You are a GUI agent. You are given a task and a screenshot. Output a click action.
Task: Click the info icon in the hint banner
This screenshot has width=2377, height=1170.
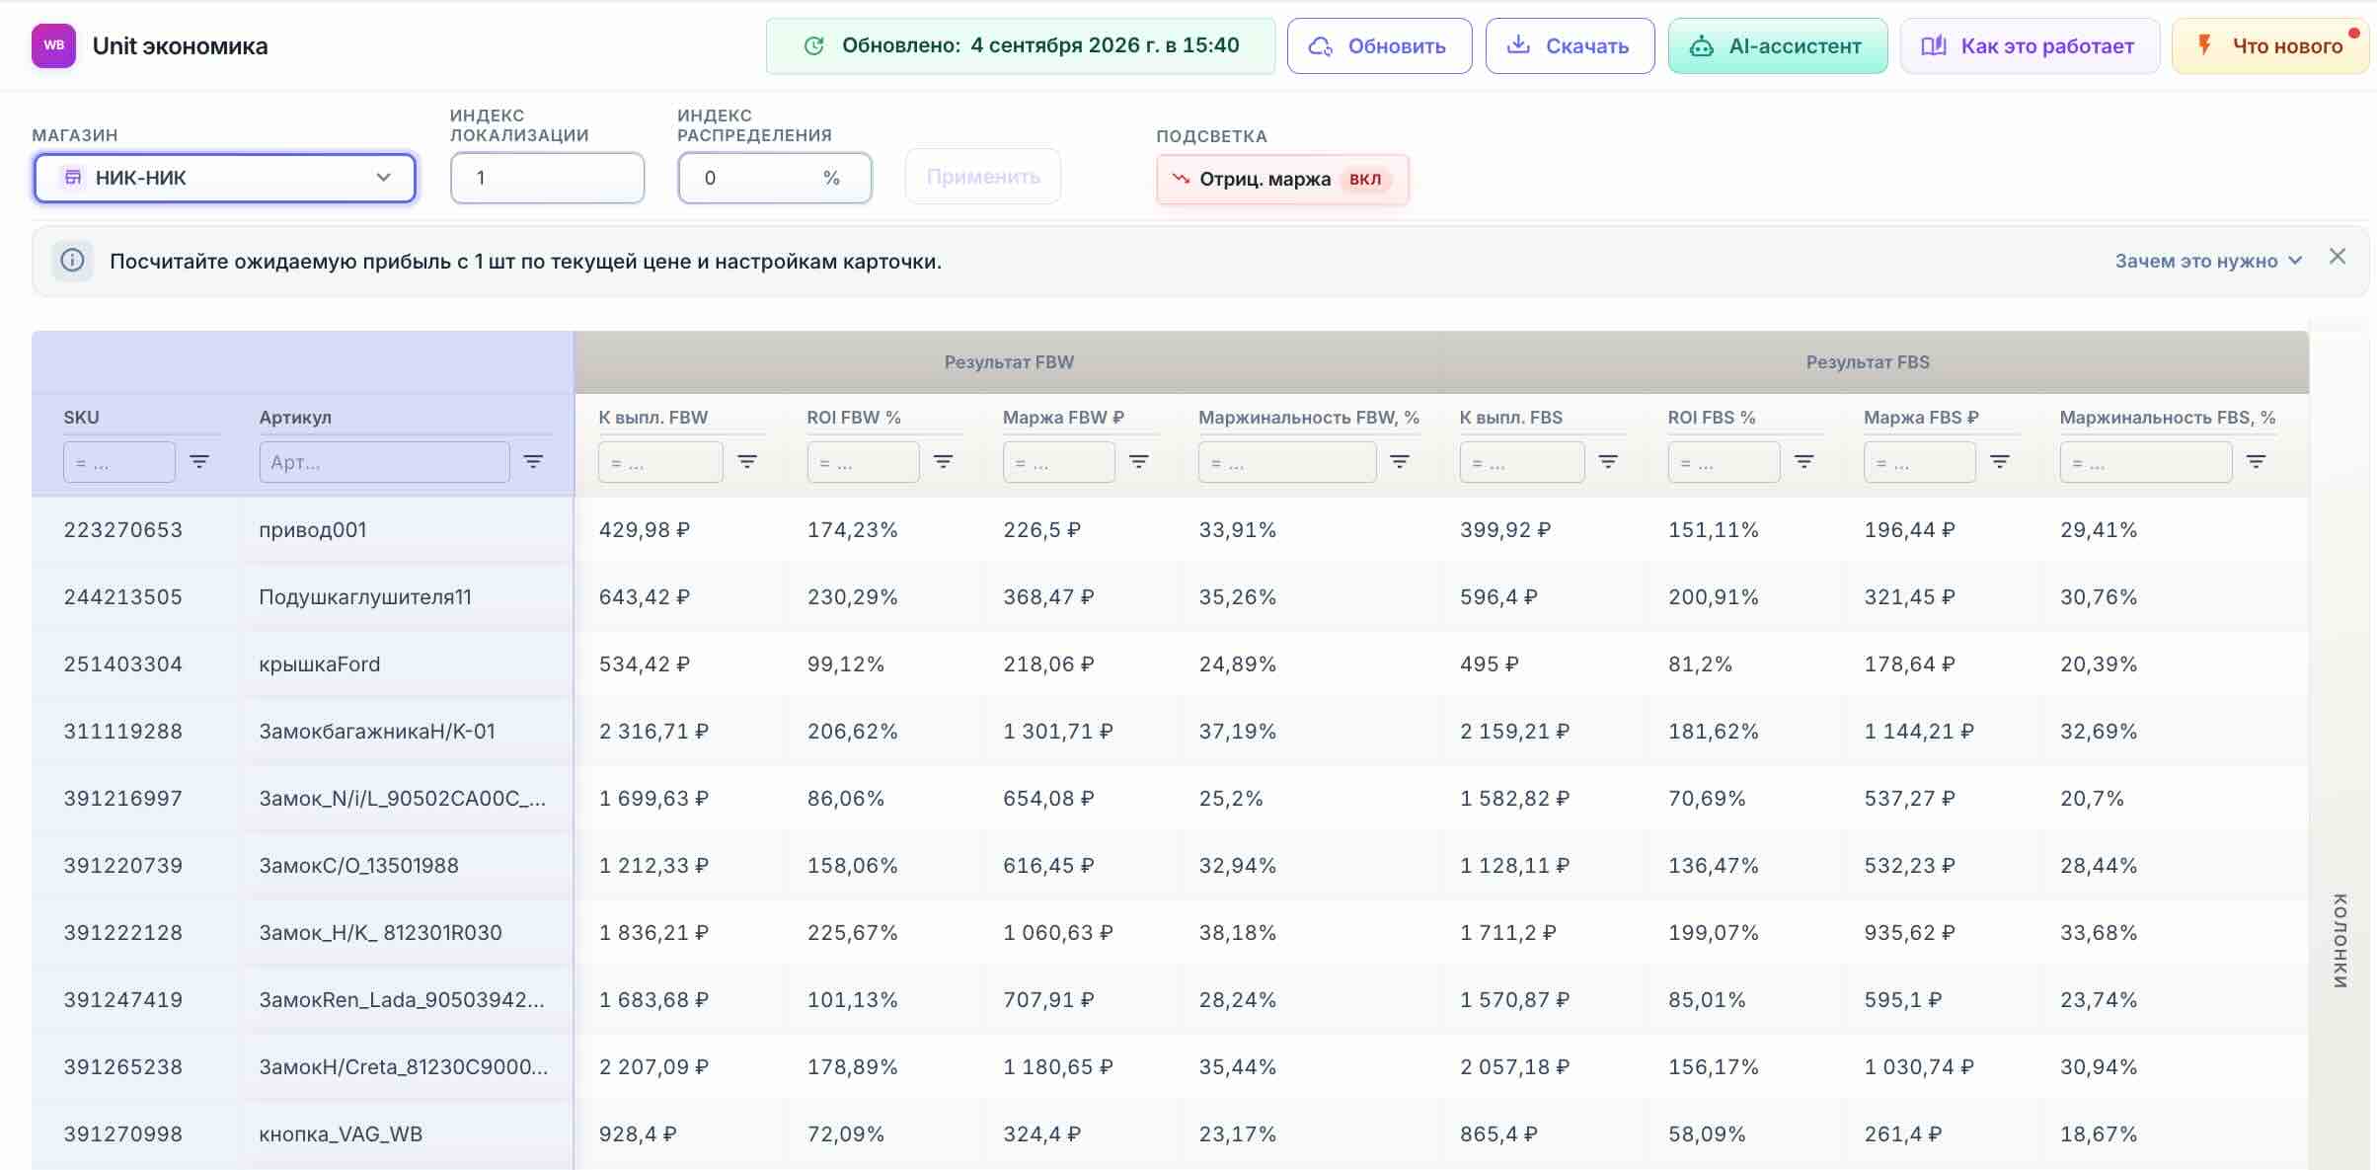[73, 261]
